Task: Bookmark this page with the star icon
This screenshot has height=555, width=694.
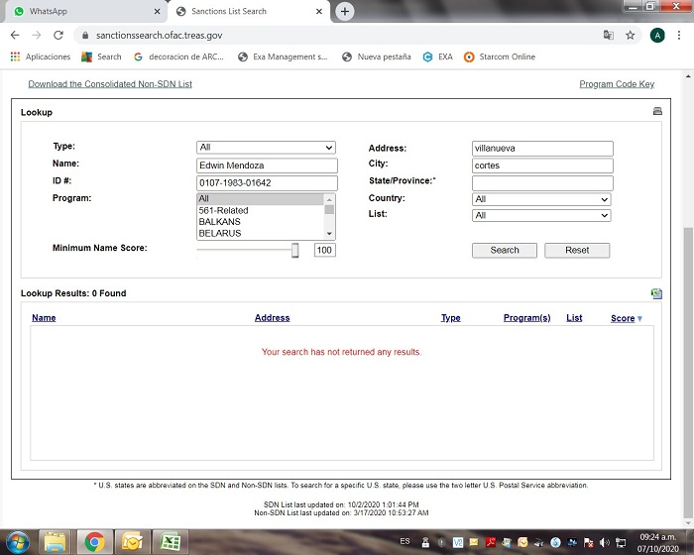Action: [631, 35]
